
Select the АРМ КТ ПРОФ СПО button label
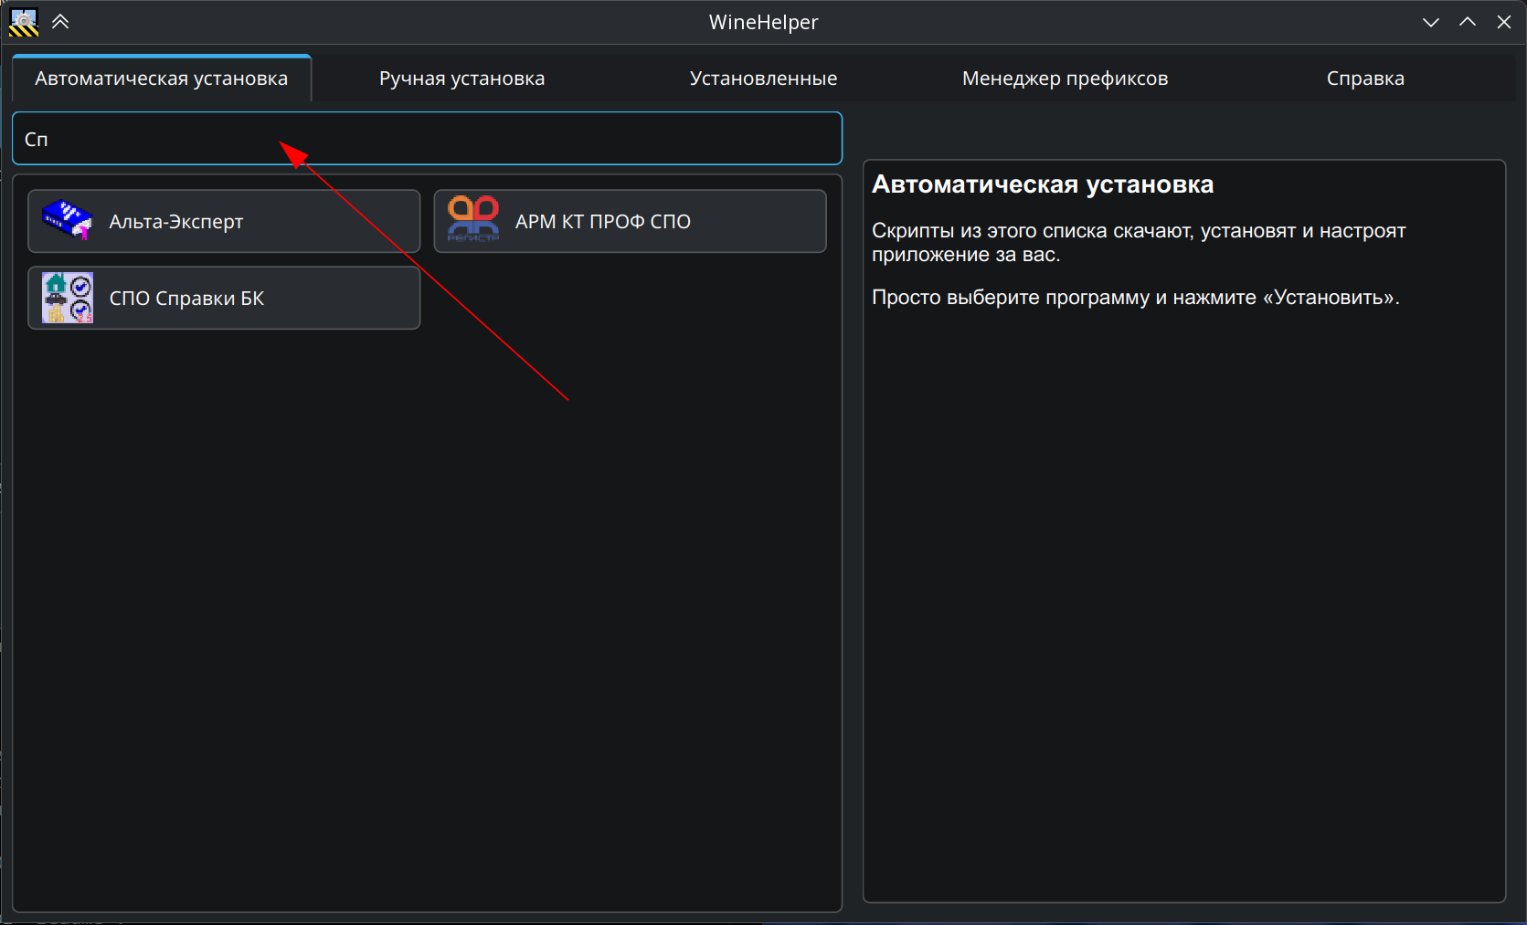click(x=603, y=222)
